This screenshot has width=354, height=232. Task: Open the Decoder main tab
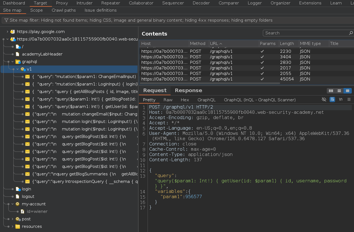201,3
